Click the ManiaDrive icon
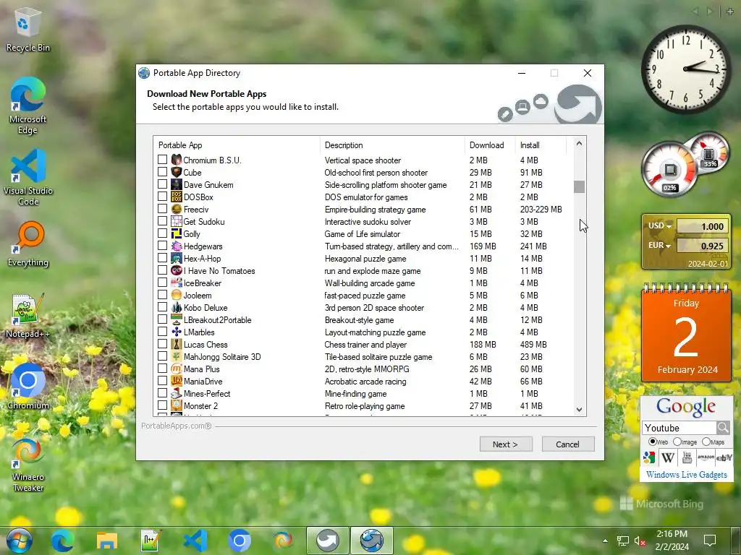The width and height of the screenshot is (741, 555). tap(177, 381)
